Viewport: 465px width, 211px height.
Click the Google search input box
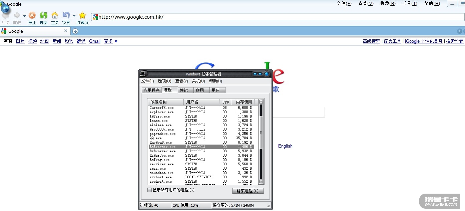299,112
